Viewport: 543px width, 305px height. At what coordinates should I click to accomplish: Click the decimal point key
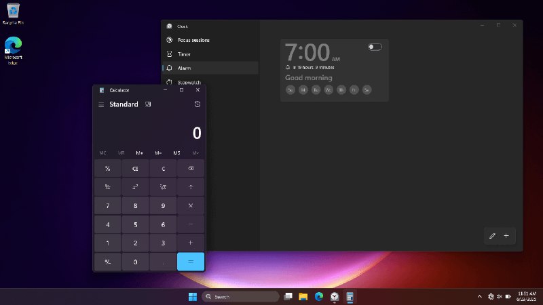click(163, 262)
